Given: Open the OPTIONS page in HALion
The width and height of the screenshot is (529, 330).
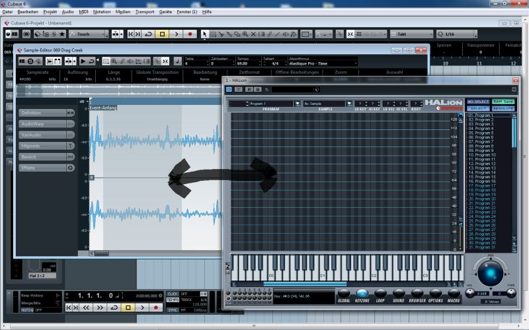Looking at the screenshot, I should point(436,296).
